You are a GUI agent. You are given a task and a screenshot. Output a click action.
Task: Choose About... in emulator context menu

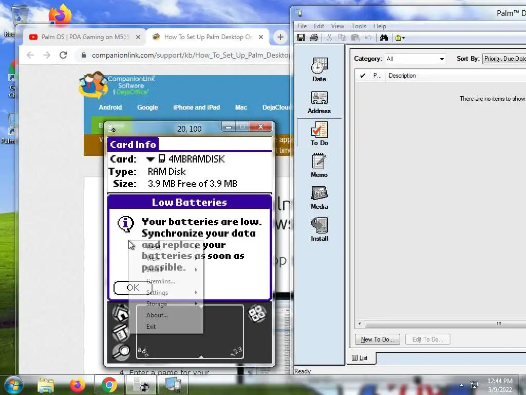pos(166,315)
